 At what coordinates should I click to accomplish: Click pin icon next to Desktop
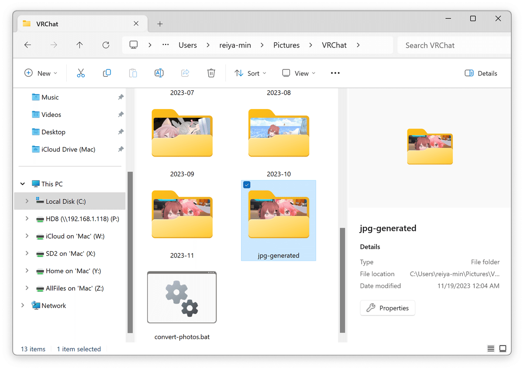point(121,132)
